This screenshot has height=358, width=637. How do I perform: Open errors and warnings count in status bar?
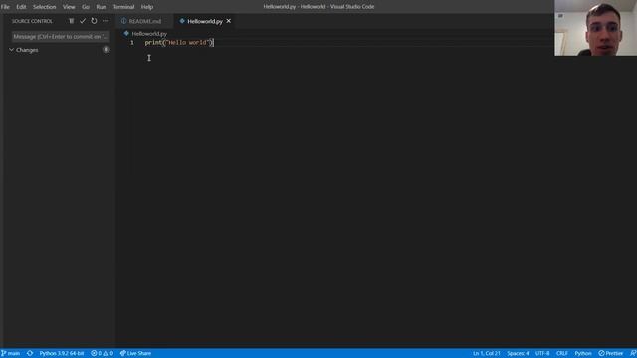tap(102, 353)
